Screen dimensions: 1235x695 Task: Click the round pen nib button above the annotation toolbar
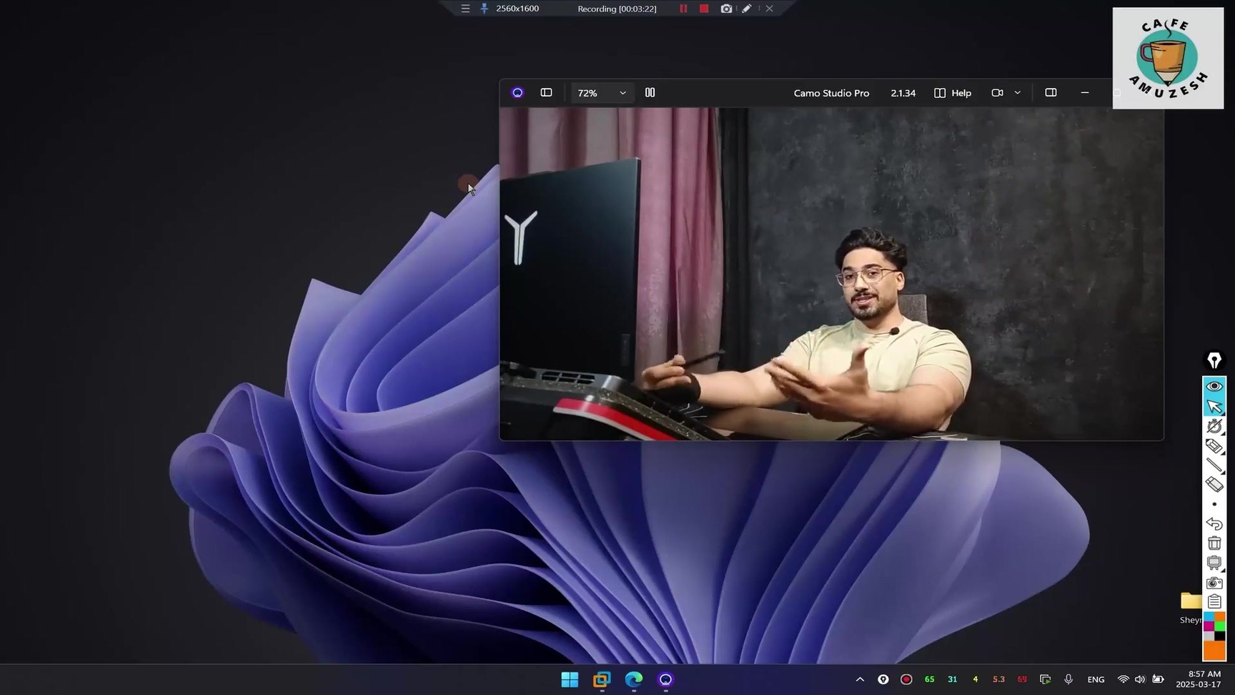(1214, 360)
